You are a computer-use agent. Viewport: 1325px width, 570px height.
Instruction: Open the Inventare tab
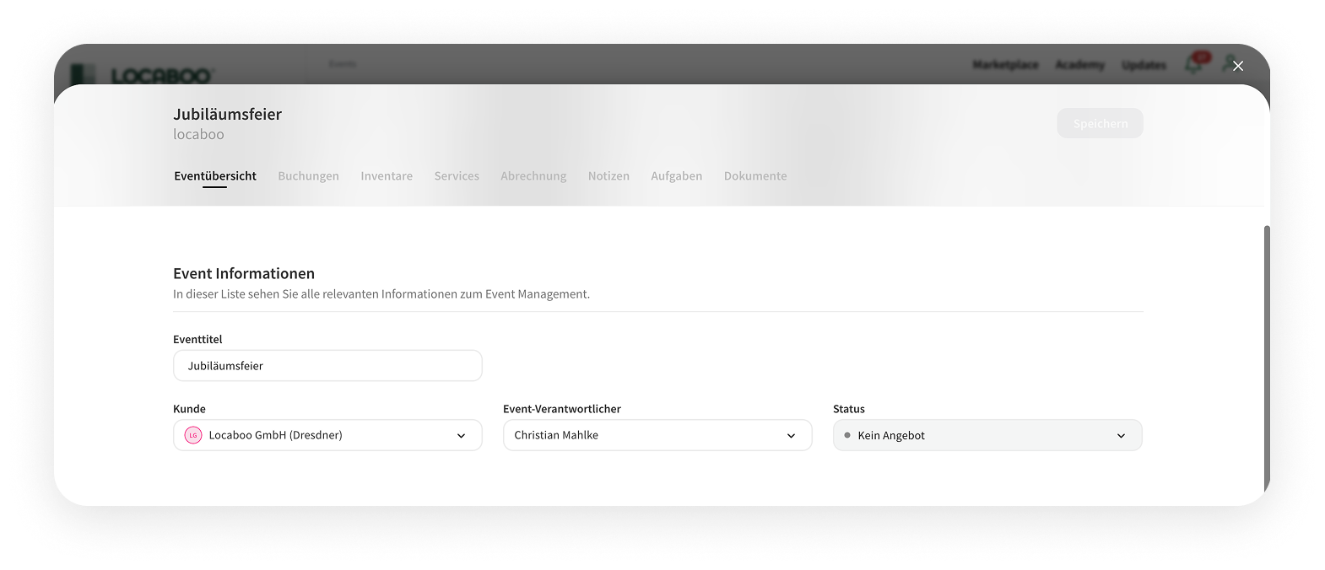click(387, 176)
